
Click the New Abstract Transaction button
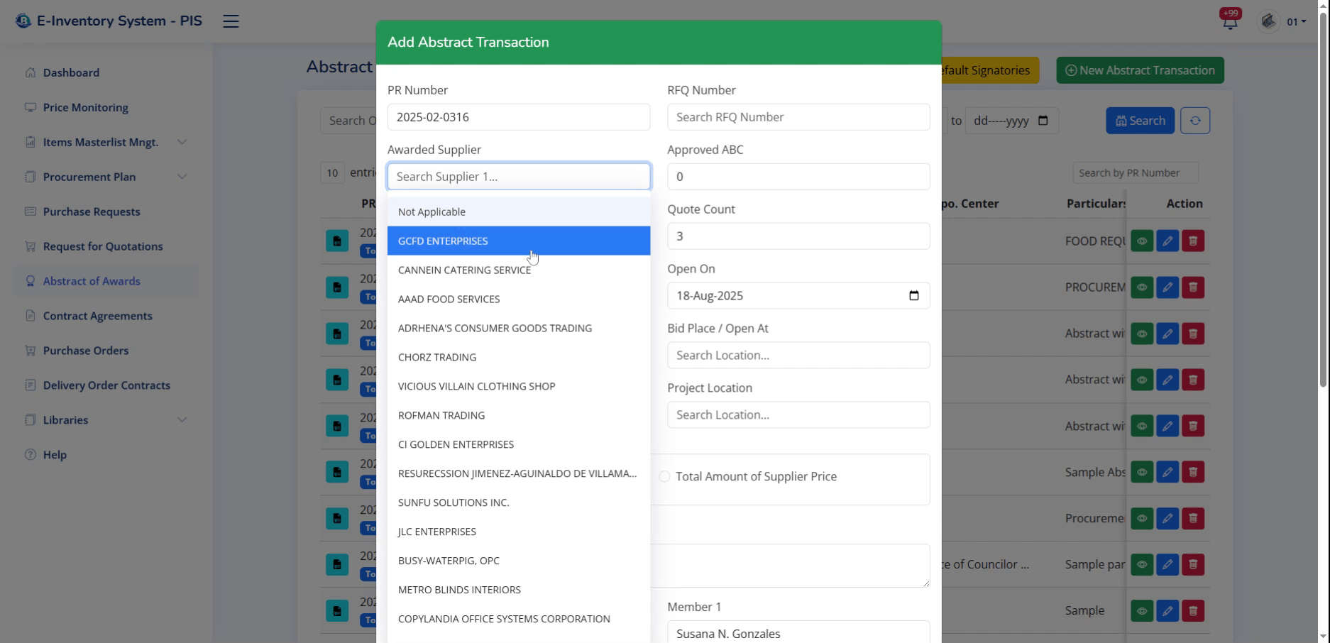coord(1140,70)
